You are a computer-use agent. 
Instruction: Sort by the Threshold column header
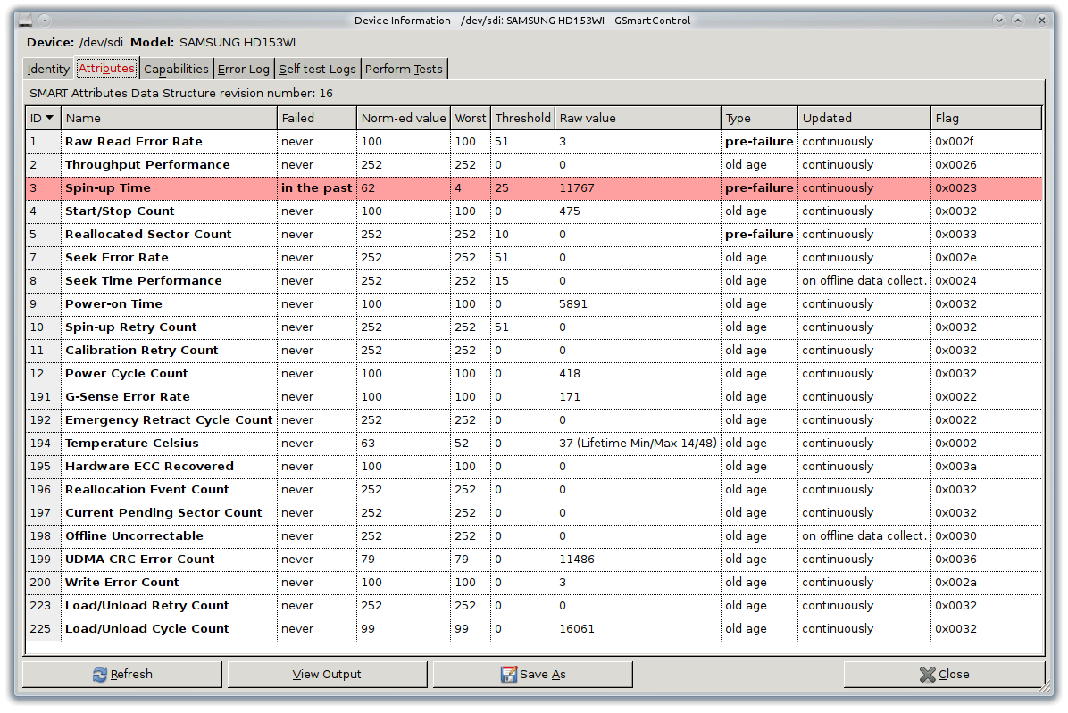click(522, 118)
